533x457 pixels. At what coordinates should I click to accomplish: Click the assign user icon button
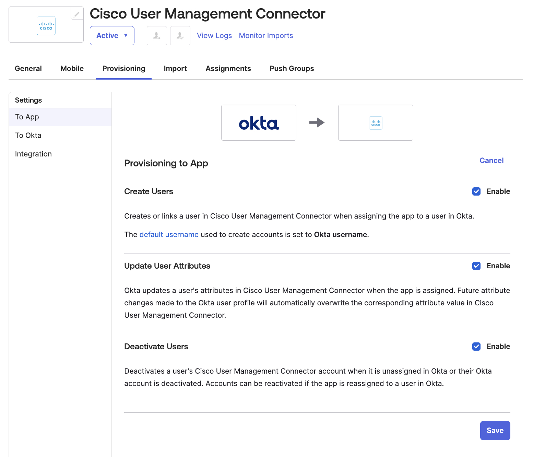(157, 36)
